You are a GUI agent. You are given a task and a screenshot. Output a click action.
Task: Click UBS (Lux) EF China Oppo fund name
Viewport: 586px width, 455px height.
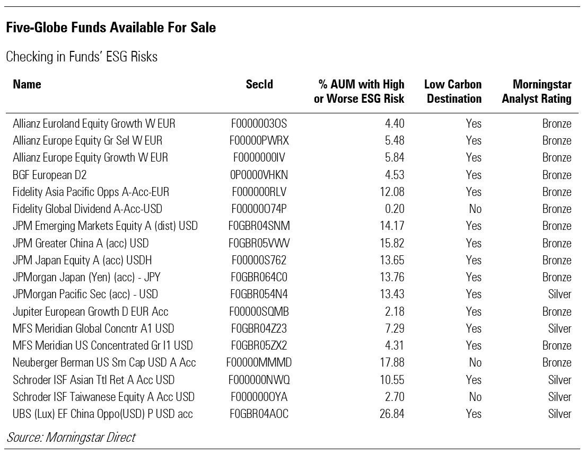point(103,414)
